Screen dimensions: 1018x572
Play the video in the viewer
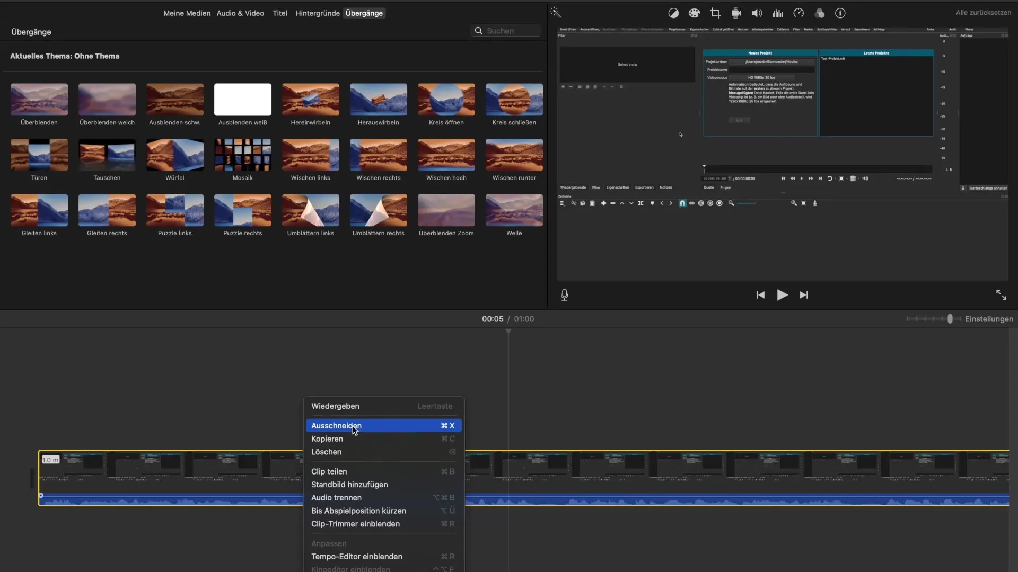[782, 295]
